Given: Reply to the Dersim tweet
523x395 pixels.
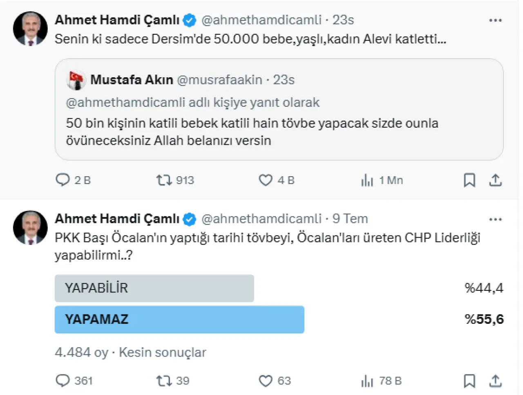Looking at the screenshot, I should tap(63, 180).
